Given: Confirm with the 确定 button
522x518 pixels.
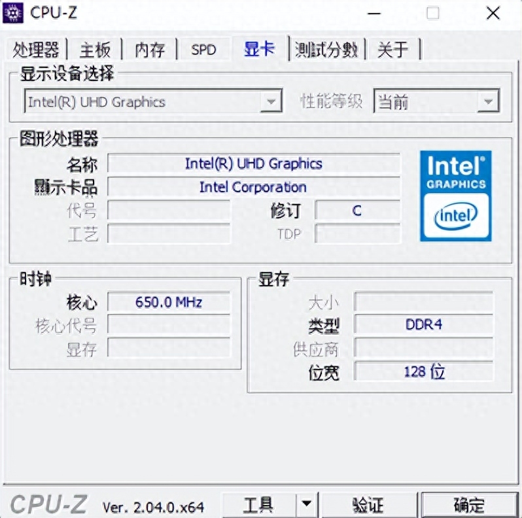Looking at the screenshot, I should pyautogui.click(x=470, y=505).
